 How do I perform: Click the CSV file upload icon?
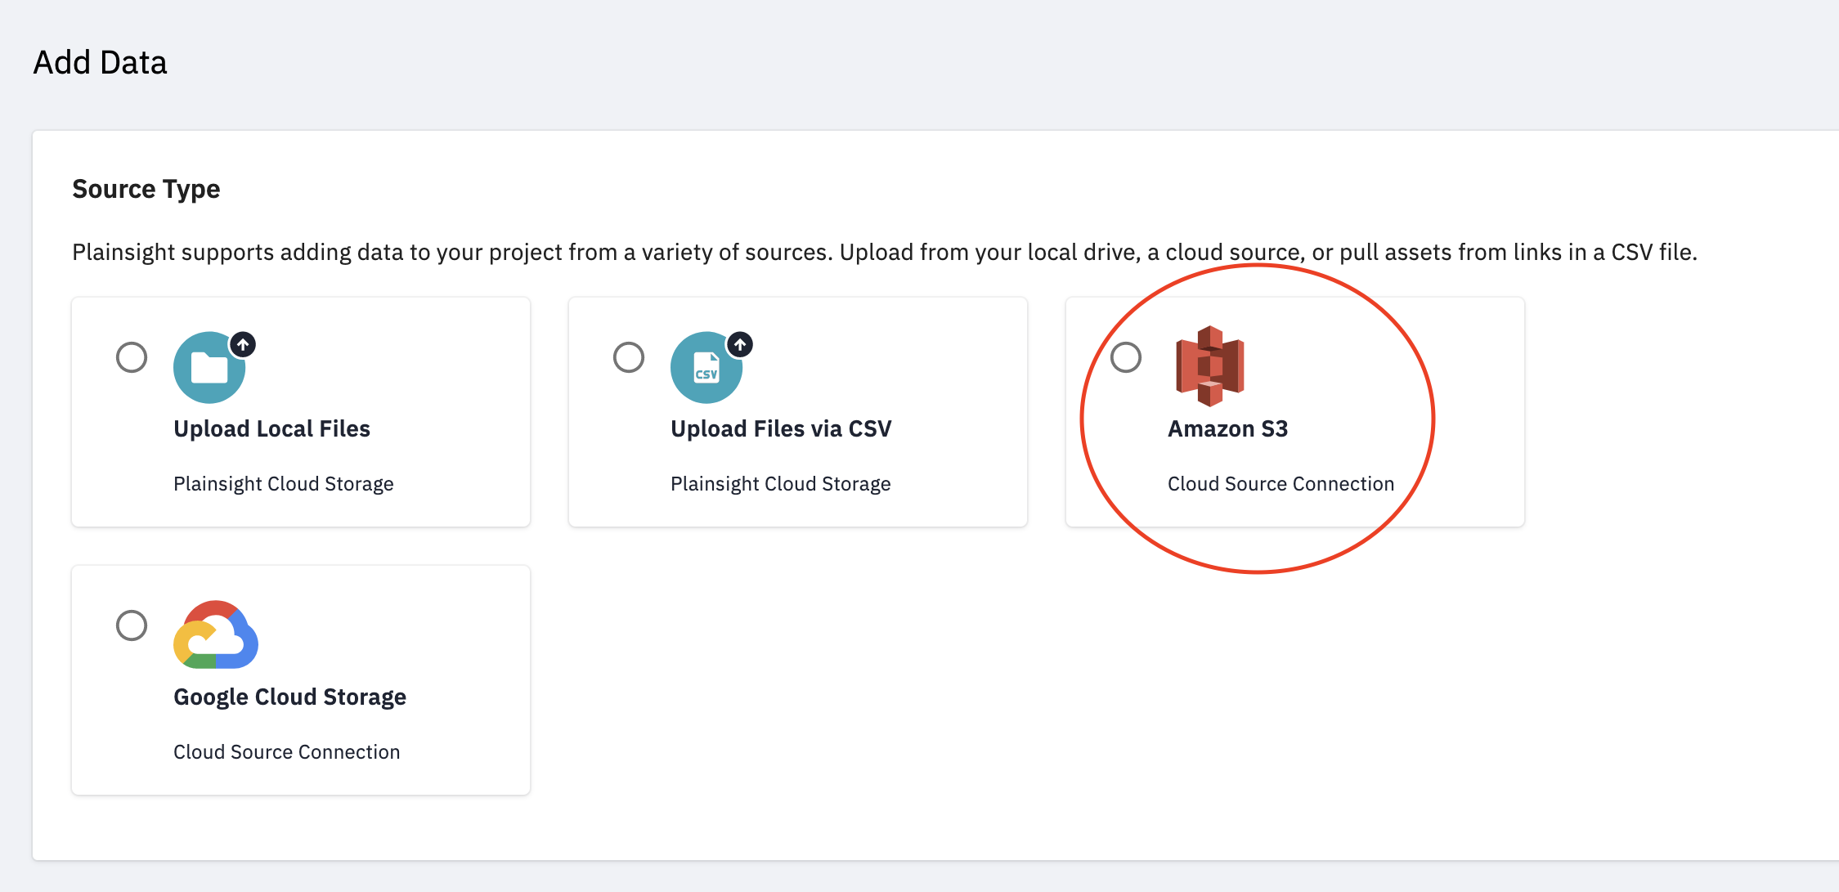coord(711,366)
